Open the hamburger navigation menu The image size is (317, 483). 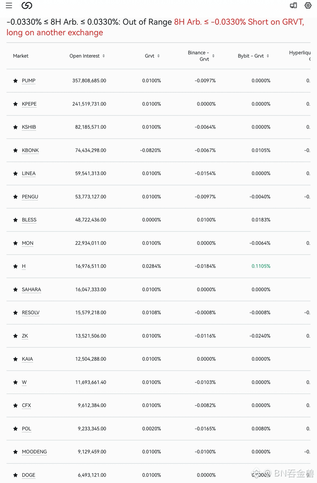tap(9, 5)
